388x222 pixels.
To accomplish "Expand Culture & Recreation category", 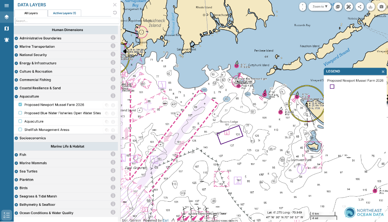I will point(16,72).
